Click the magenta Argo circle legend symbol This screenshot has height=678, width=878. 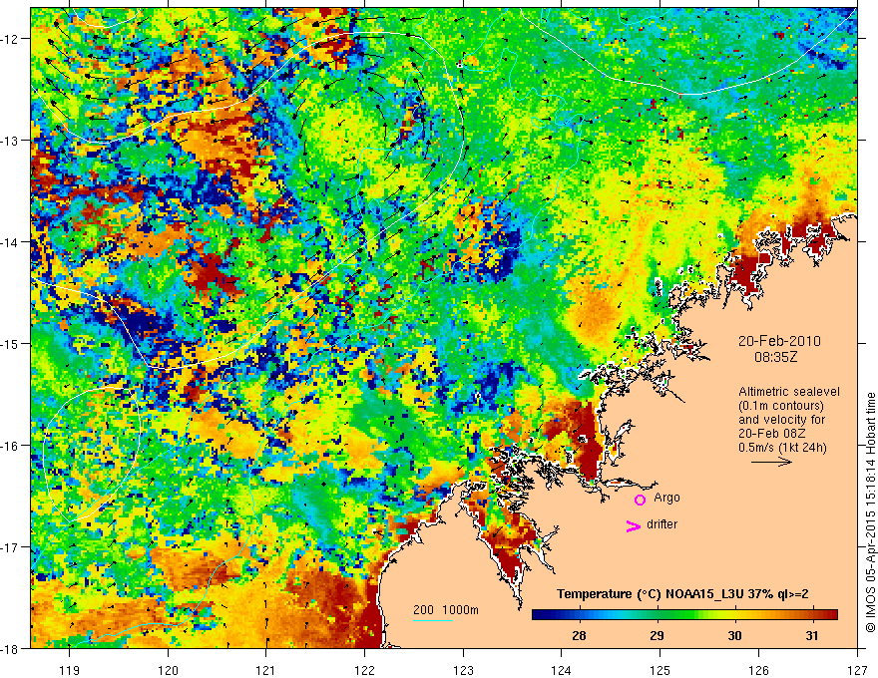click(640, 500)
